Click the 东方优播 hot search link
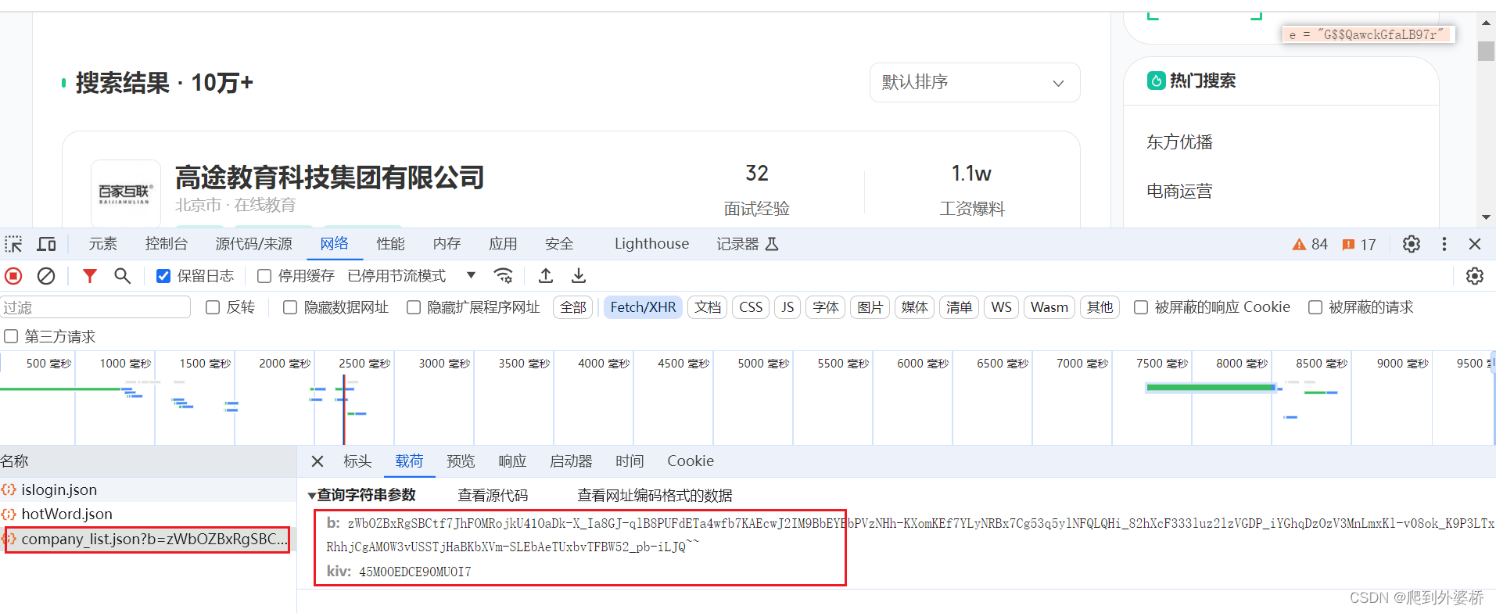Screen dimensions: 1496x613 coord(1179,142)
